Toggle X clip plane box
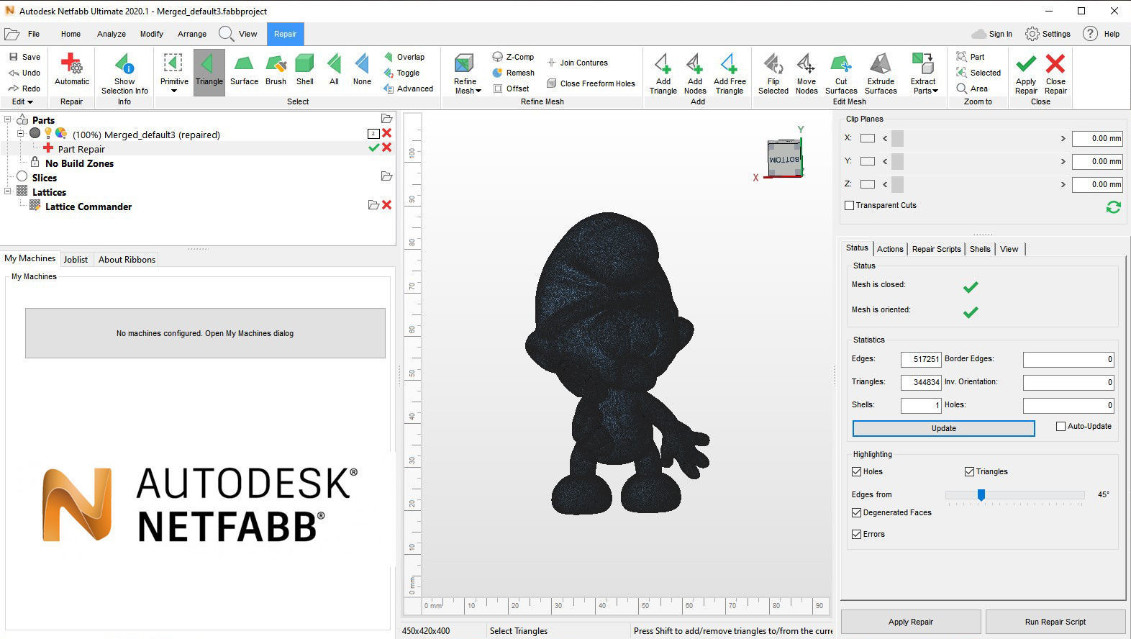The height and width of the screenshot is (639, 1131). tap(868, 138)
